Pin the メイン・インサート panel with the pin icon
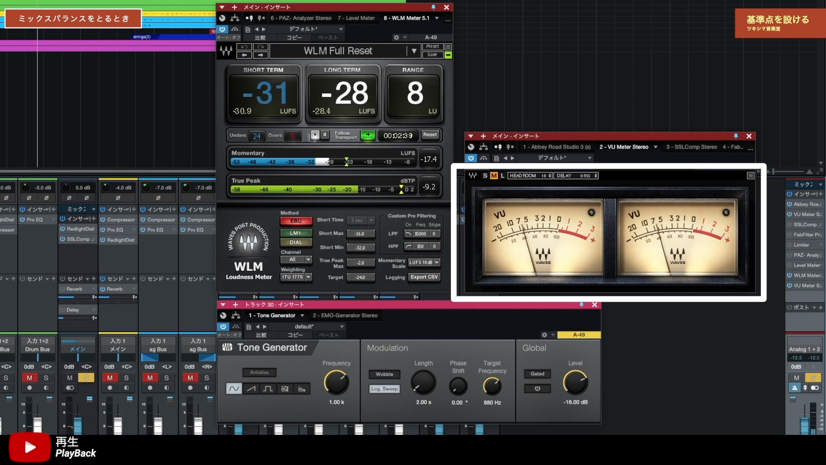The height and width of the screenshot is (465, 826). [432, 7]
